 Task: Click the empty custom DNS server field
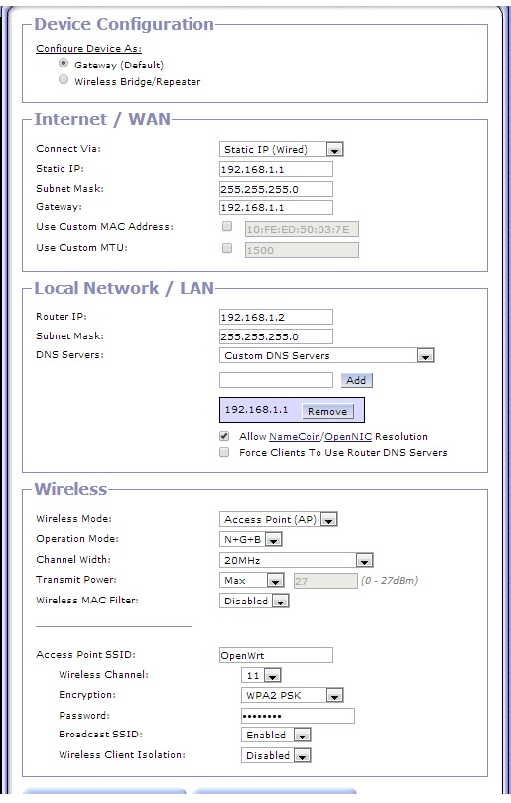(x=276, y=380)
